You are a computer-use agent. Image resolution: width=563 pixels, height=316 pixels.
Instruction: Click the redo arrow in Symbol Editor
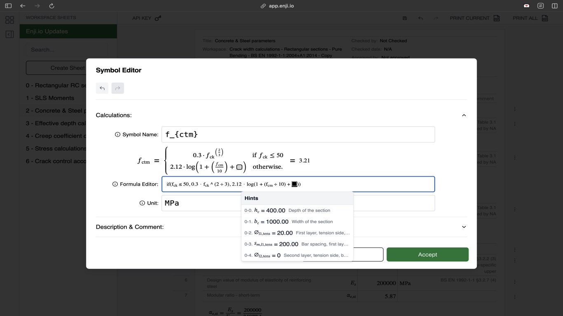[117, 88]
